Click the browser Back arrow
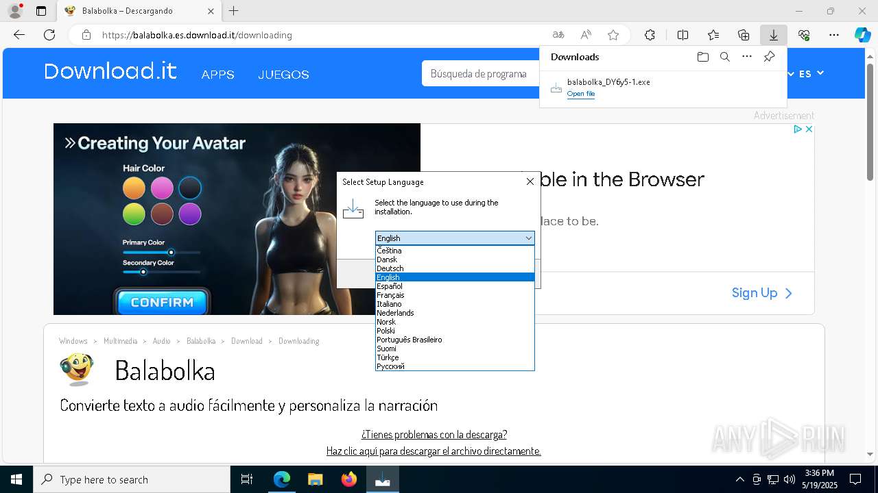This screenshot has width=878, height=493. coord(19,35)
